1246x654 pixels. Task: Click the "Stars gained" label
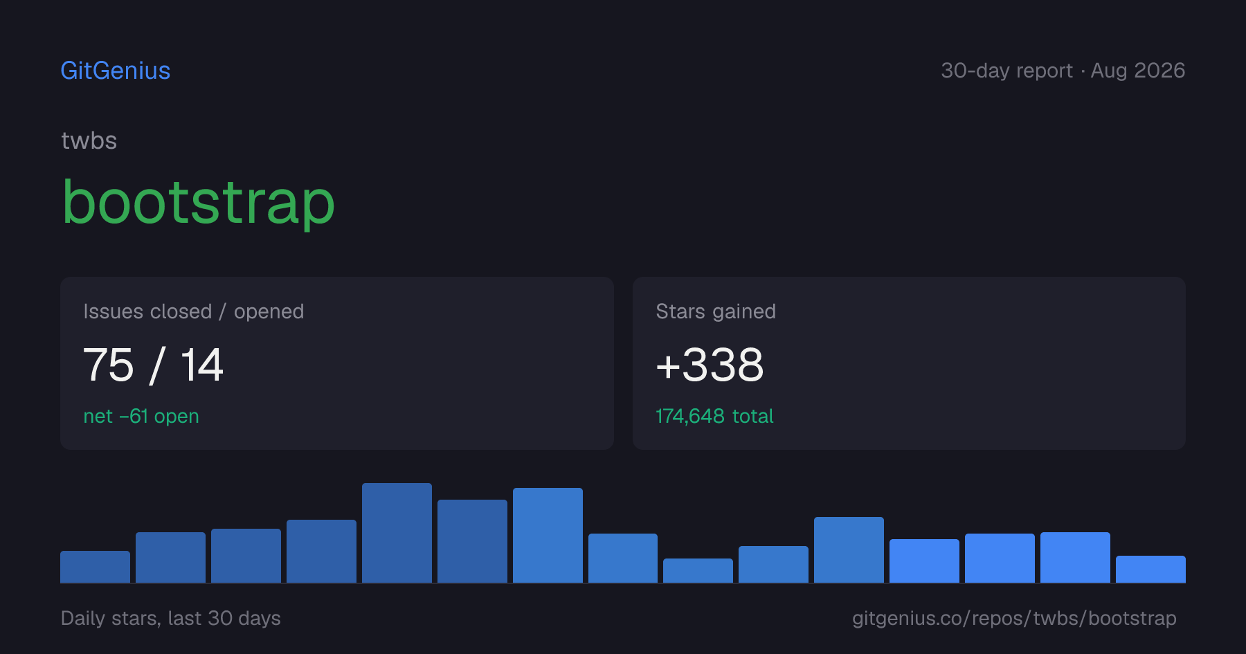pos(716,311)
